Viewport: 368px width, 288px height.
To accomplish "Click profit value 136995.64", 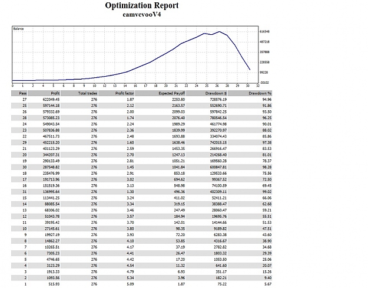I will (51, 192).
